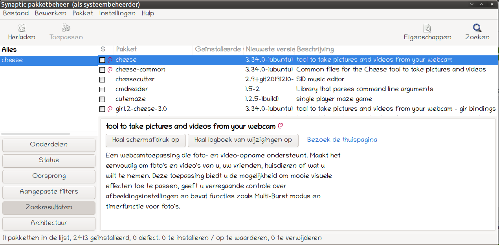Select the cheesecutter package name
The image size is (499, 245).
click(135, 79)
